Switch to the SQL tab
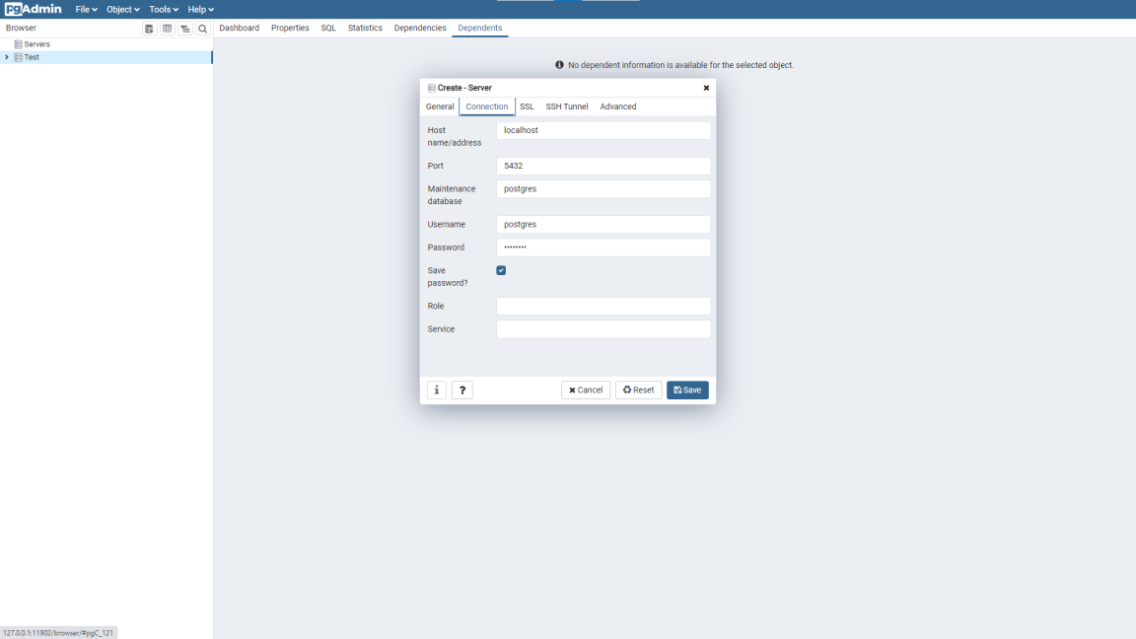This screenshot has width=1136, height=639. point(328,28)
